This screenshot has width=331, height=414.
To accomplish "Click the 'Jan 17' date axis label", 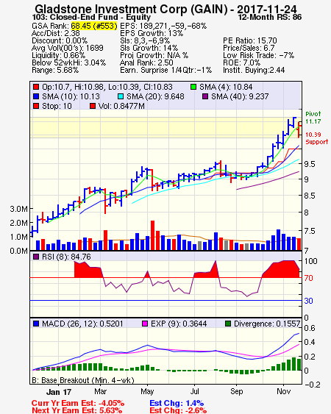I will (59, 392).
